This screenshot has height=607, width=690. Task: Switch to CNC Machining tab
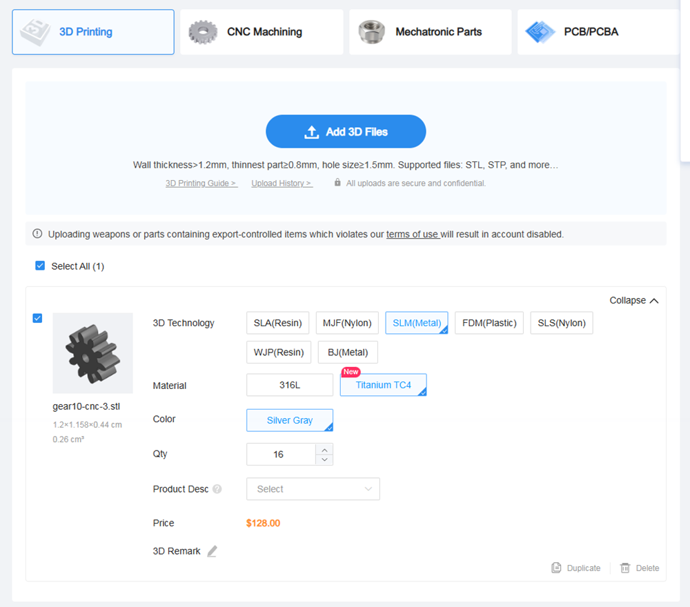262,32
